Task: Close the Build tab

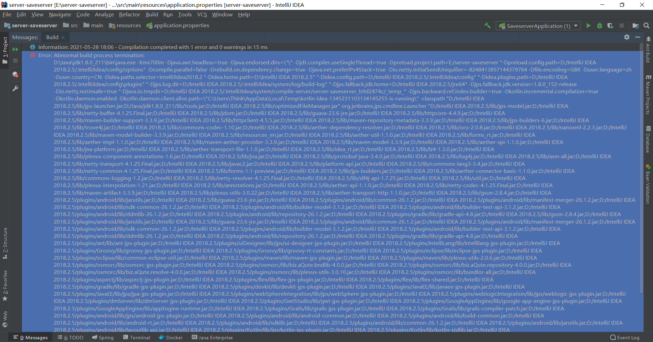Action: 63,37
